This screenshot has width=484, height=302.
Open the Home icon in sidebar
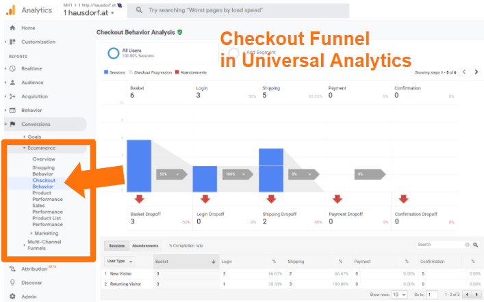point(12,28)
